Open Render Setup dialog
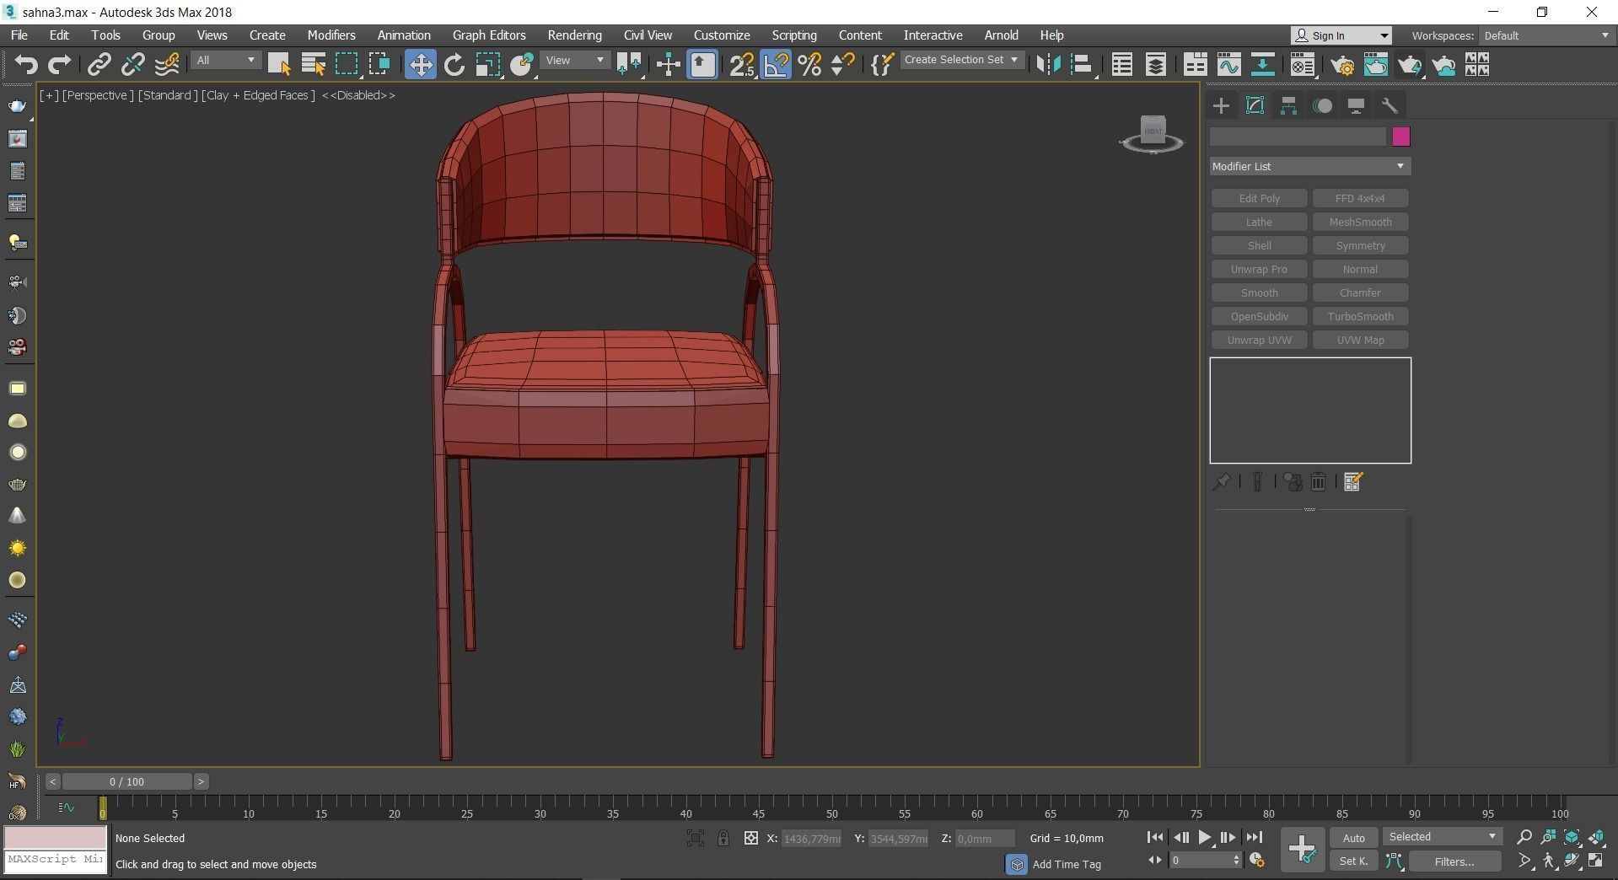This screenshot has height=880, width=1618. [x=1342, y=65]
